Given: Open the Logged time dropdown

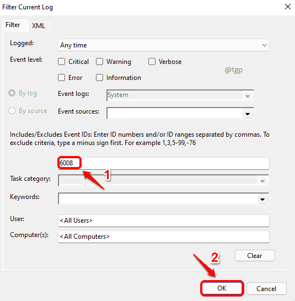Looking at the screenshot, I should click(x=164, y=45).
